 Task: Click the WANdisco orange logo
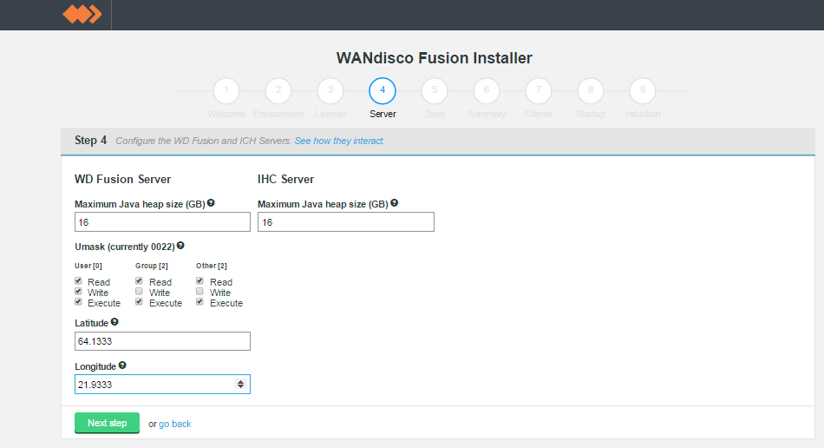coord(82,14)
